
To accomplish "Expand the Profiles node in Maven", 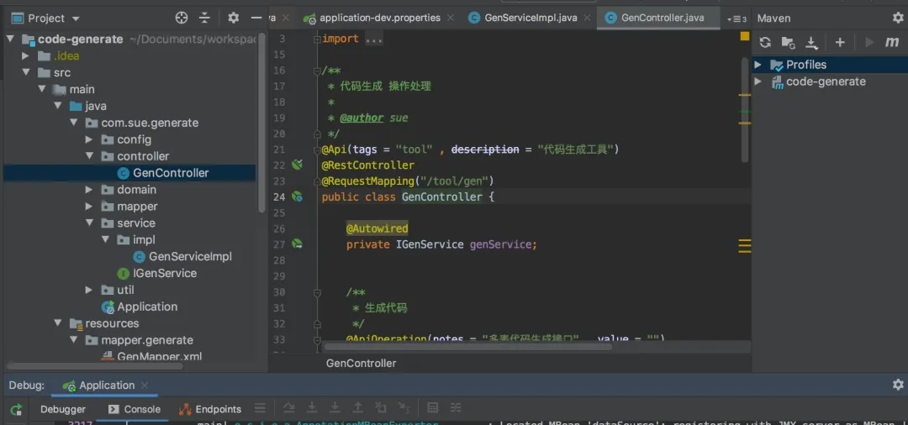I will pos(758,65).
